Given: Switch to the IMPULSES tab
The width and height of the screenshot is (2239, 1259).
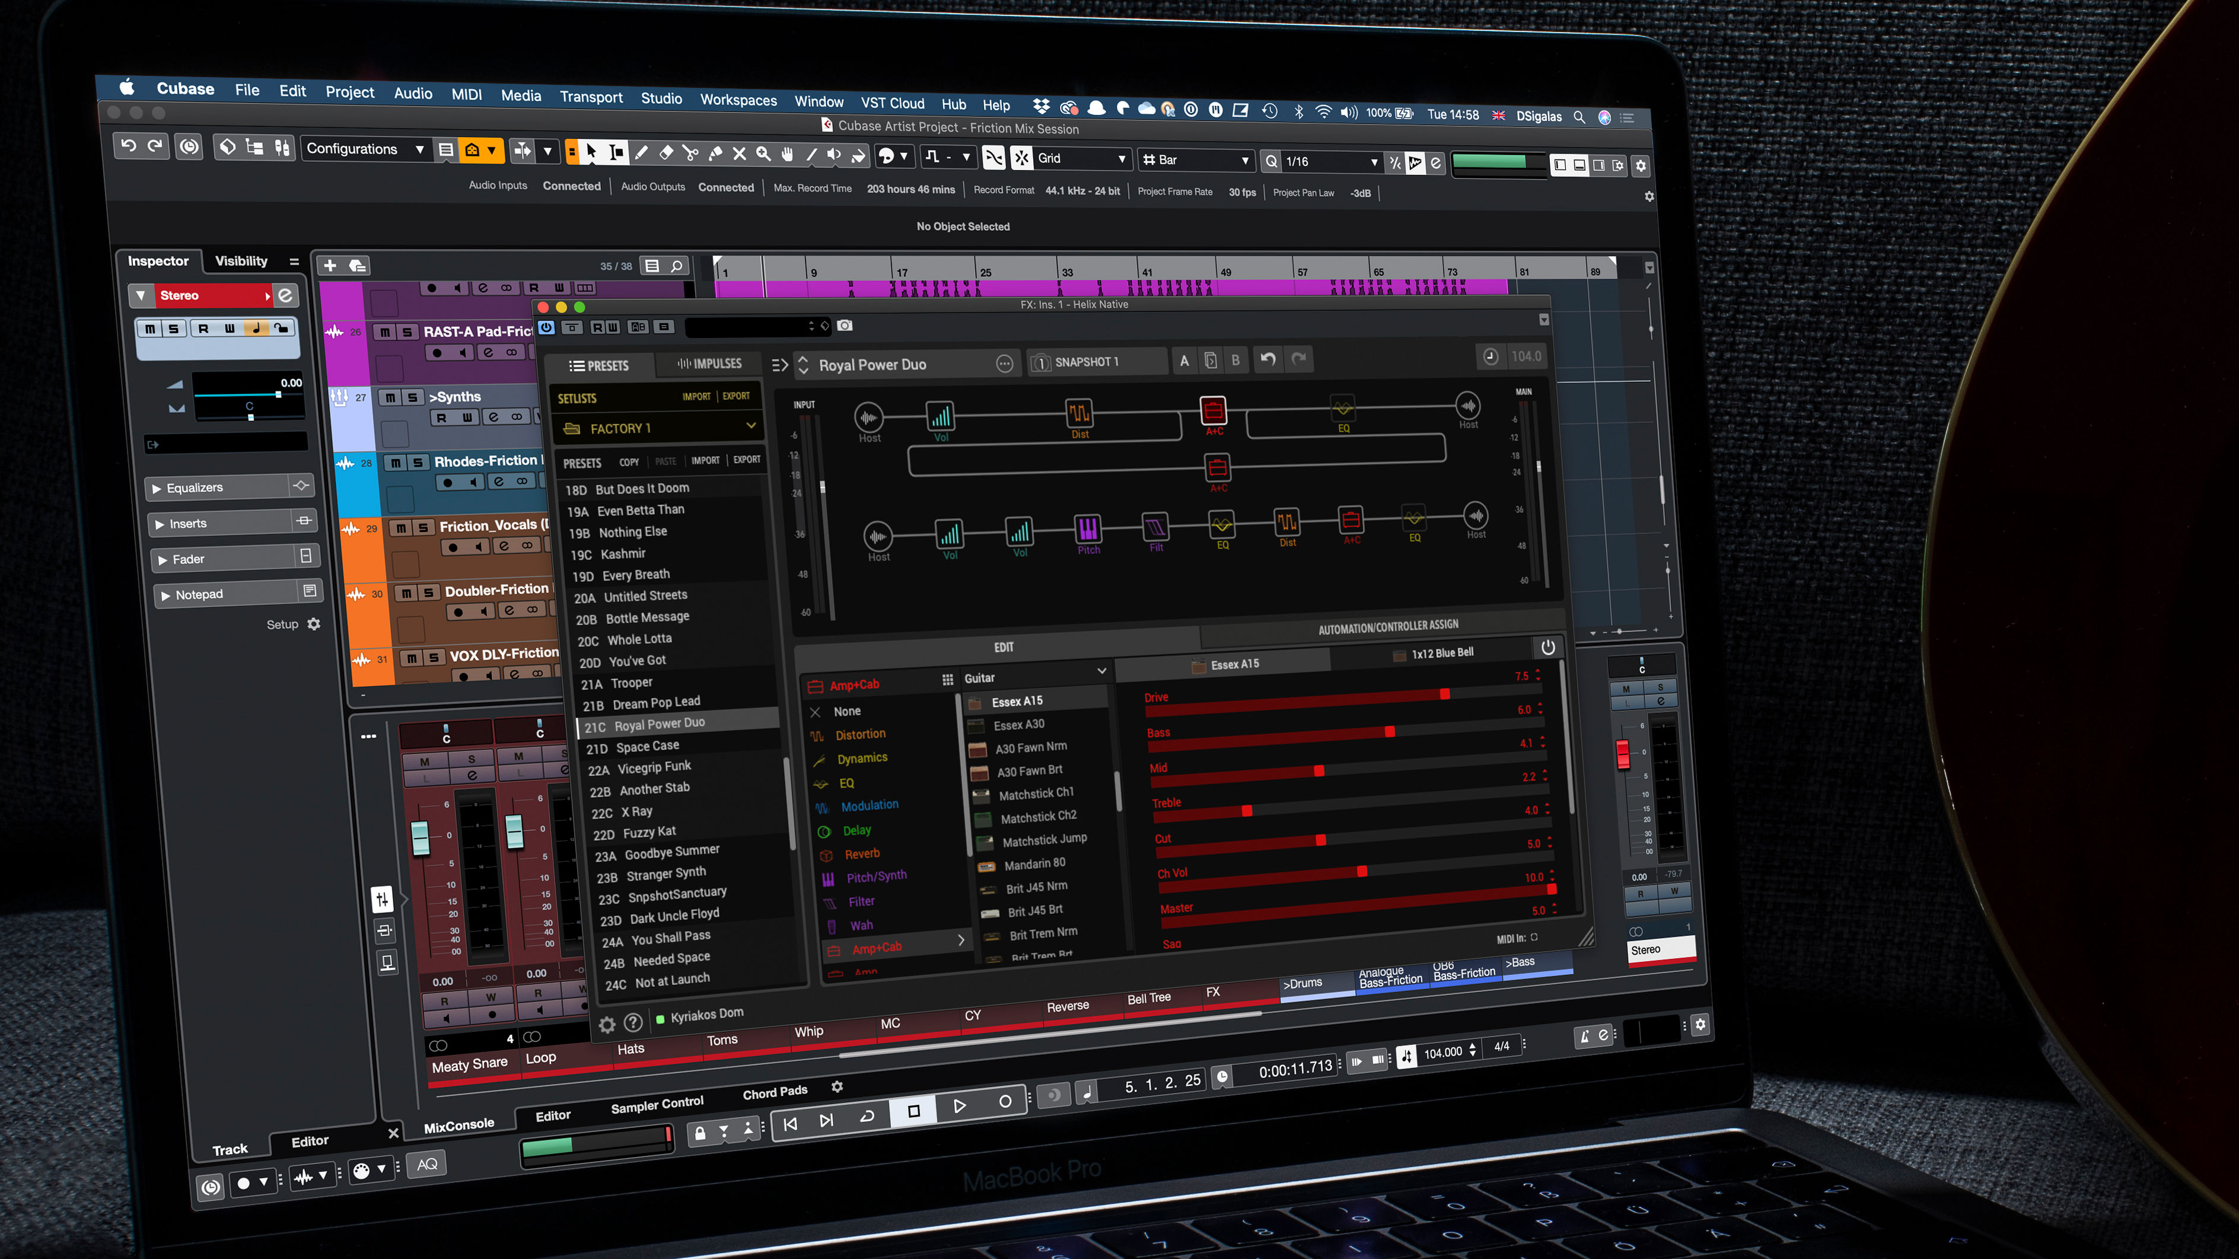Looking at the screenshot, I should tap(709, 363).
